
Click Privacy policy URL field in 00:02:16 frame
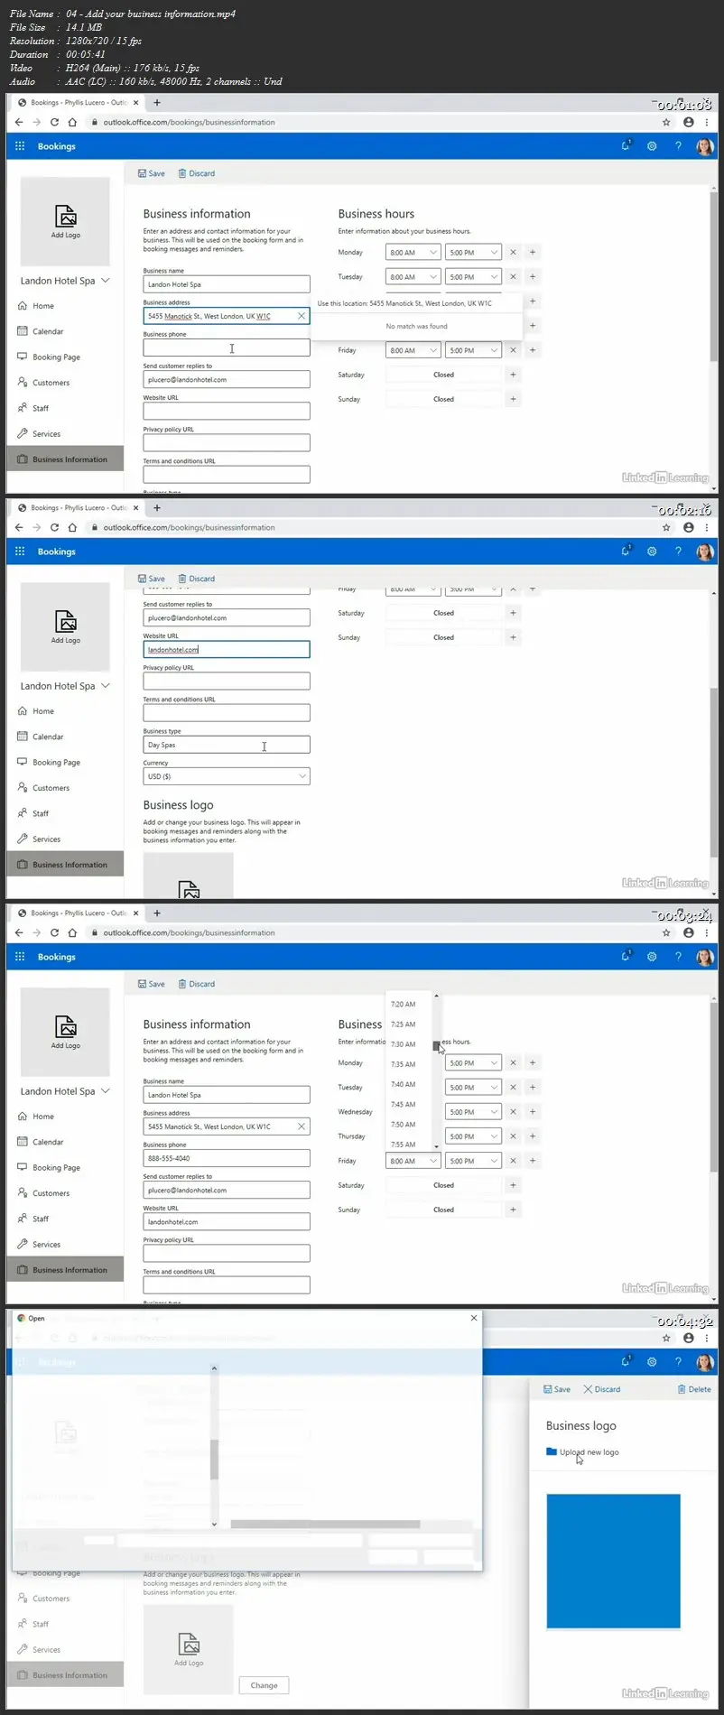[227, 681]
